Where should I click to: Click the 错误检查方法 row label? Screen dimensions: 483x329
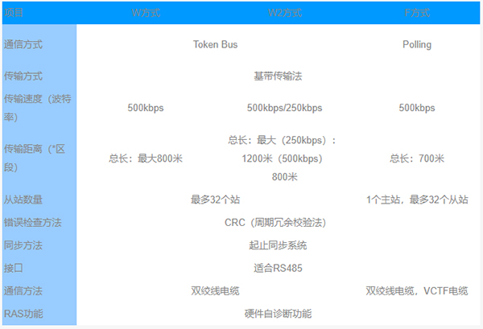[32, 222]
